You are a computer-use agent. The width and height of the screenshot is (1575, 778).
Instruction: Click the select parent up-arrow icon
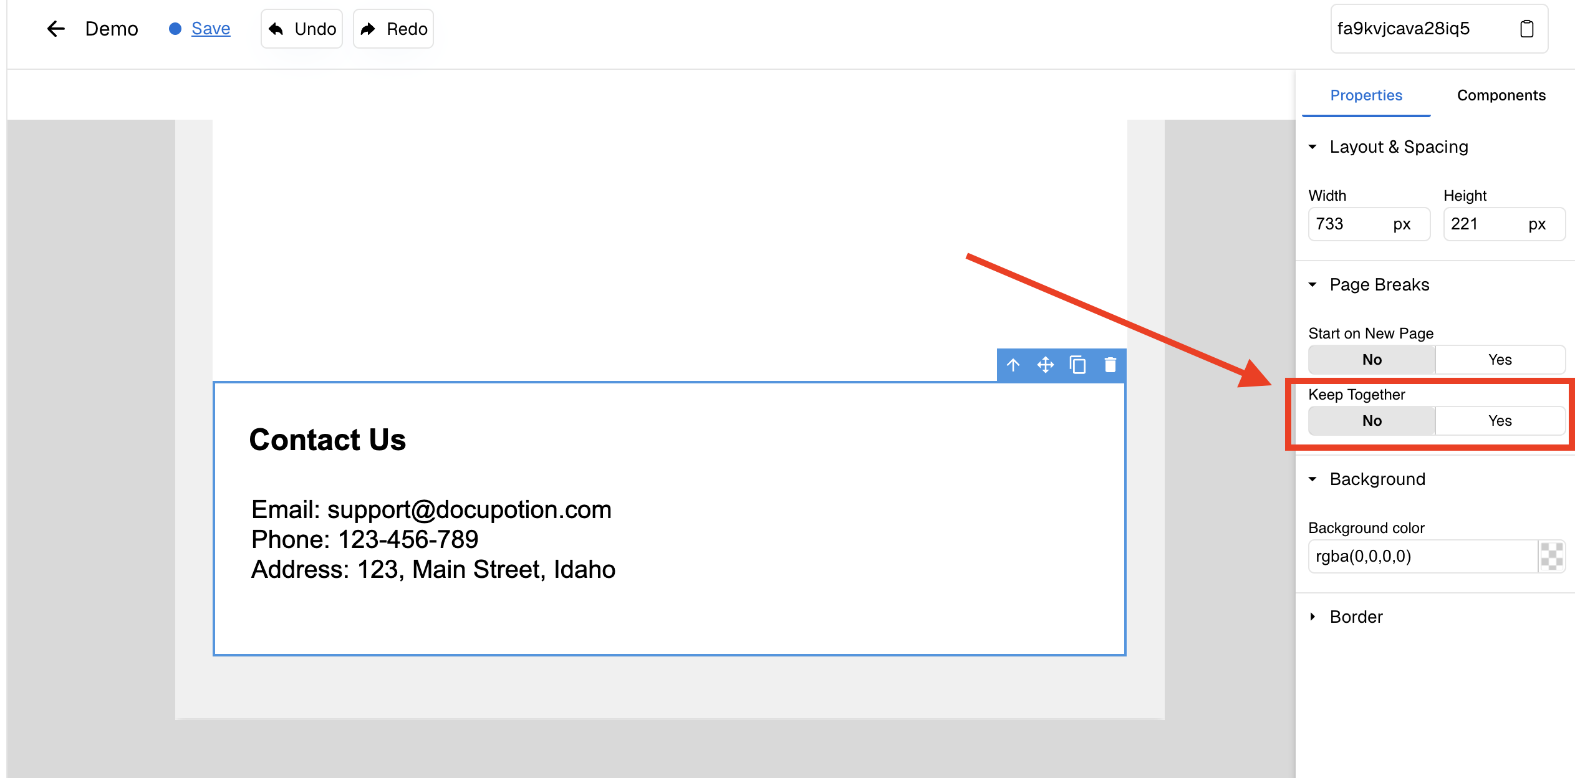pyautogui.click(x=1013, y=365)
